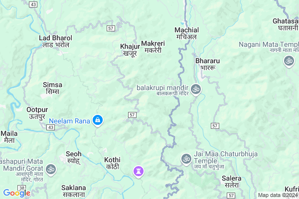Select the Jai Maa Chaturbhuja Temple pin
The image size is (299, 199).
(x=186, y=159)
